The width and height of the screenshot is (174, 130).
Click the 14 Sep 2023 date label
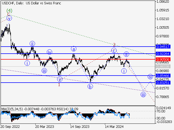click(80, 126)
